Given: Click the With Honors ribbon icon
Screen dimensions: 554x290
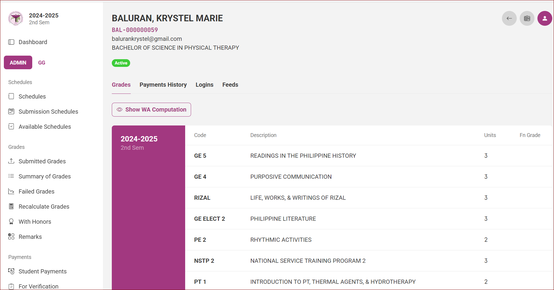Looking at the screenshot, I should [x=11, y=221].
